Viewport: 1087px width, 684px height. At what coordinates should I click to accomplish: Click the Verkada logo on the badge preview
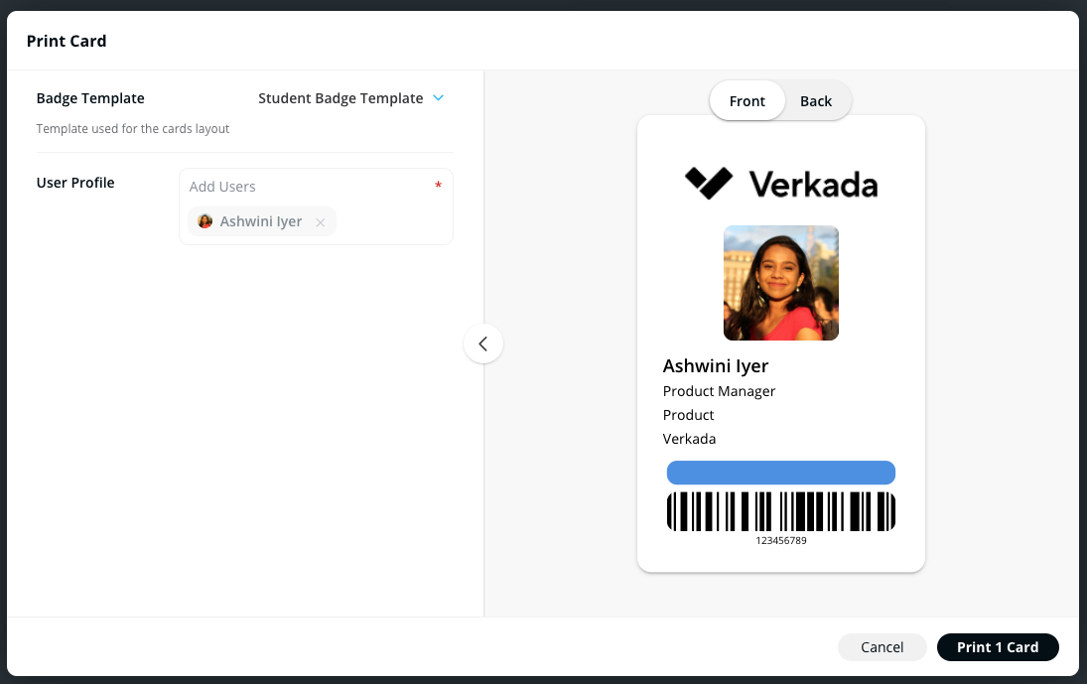click(x=780, y=184)
